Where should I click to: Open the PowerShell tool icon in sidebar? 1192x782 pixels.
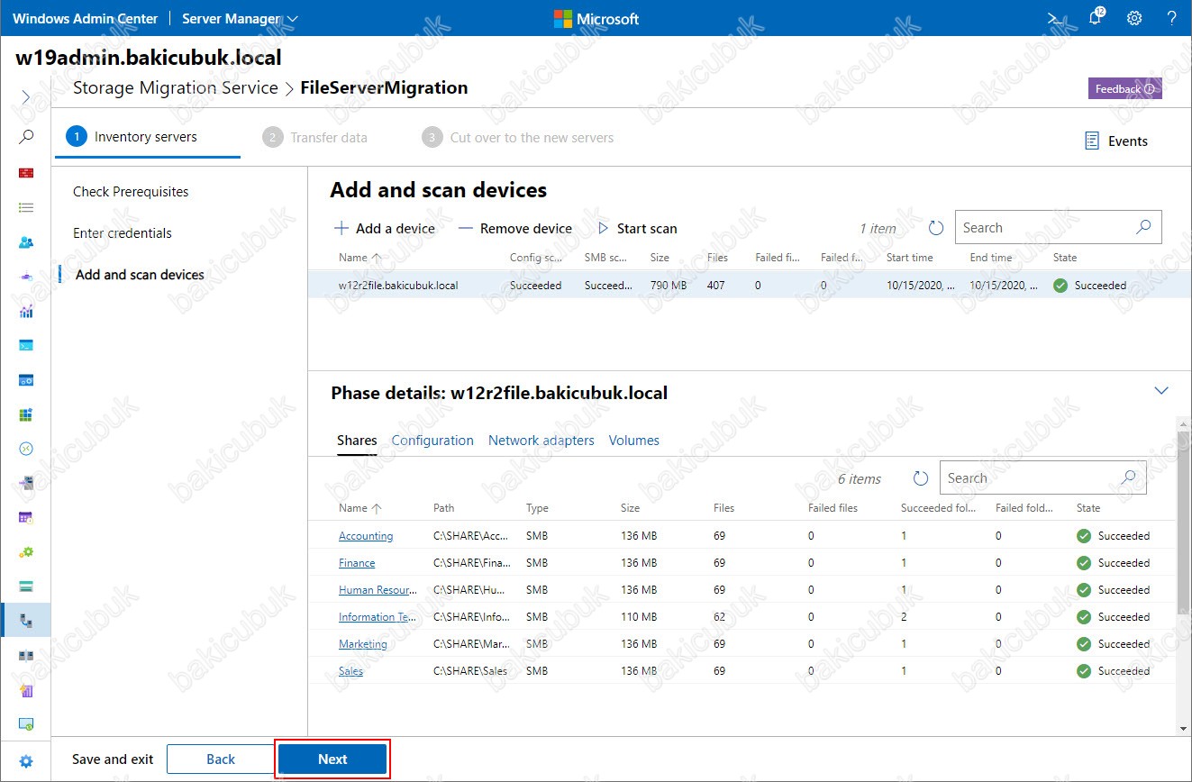[26, 345]
